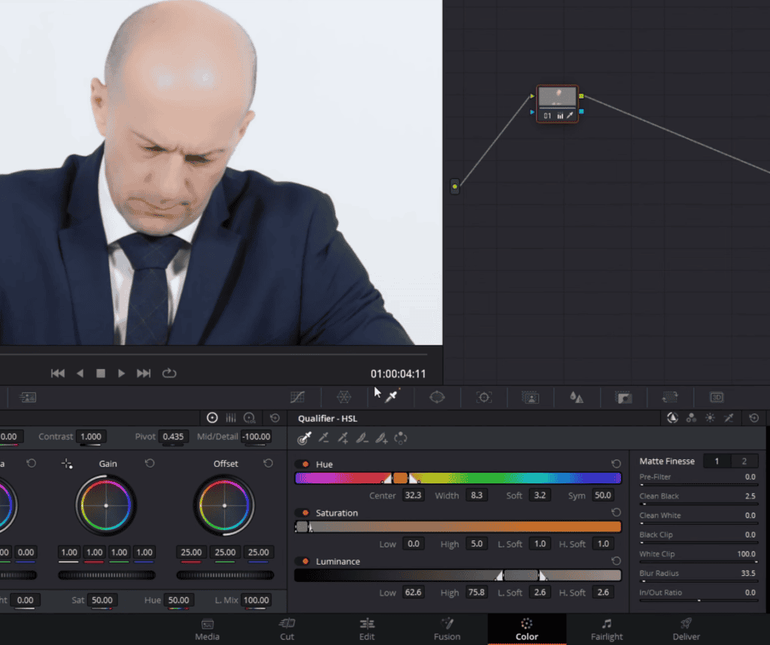The height and width of the screenshot is (645, 770).
Task: Switch to Luma qualifier mode icon
Action: (x=710, y=418)
